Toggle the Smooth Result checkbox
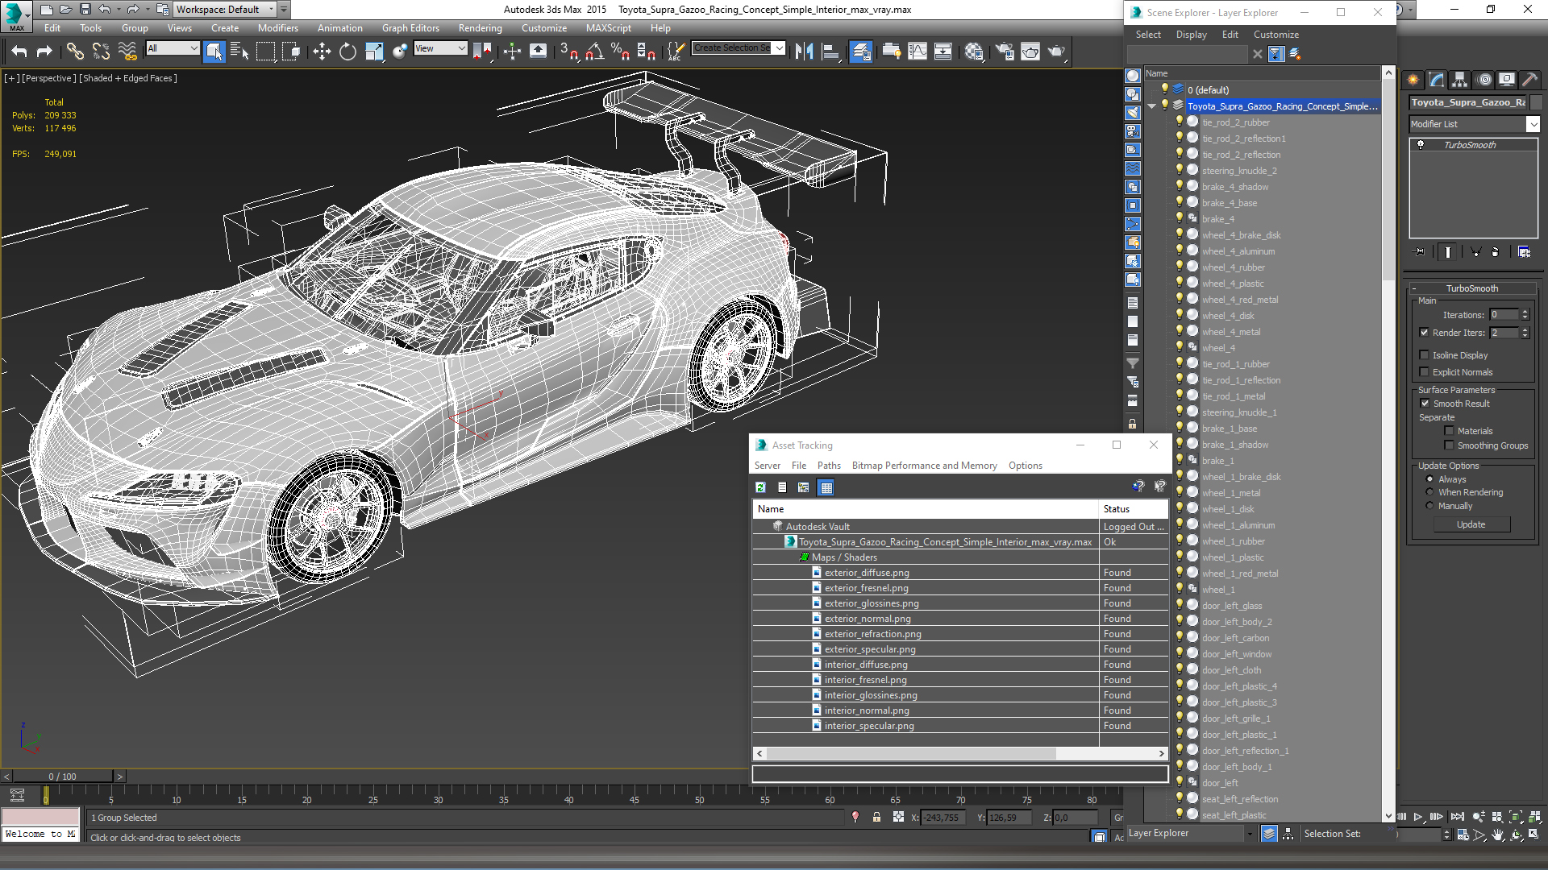1548x870 pixels. (1425, 404)
